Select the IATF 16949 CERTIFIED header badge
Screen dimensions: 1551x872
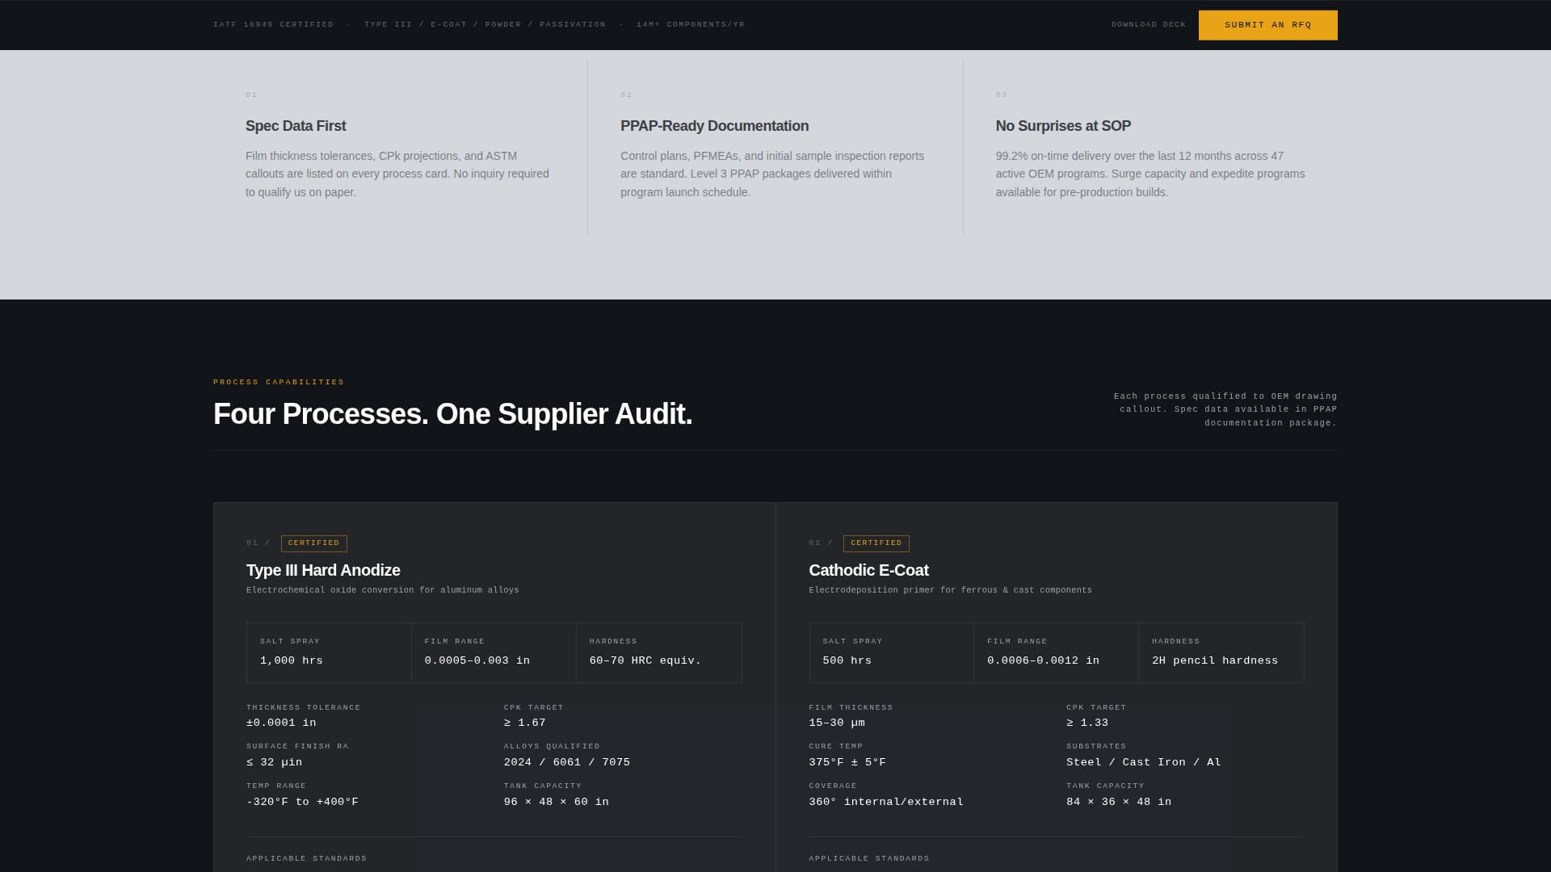coord(272,24)
